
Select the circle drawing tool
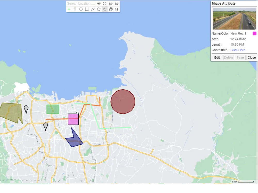81,9
